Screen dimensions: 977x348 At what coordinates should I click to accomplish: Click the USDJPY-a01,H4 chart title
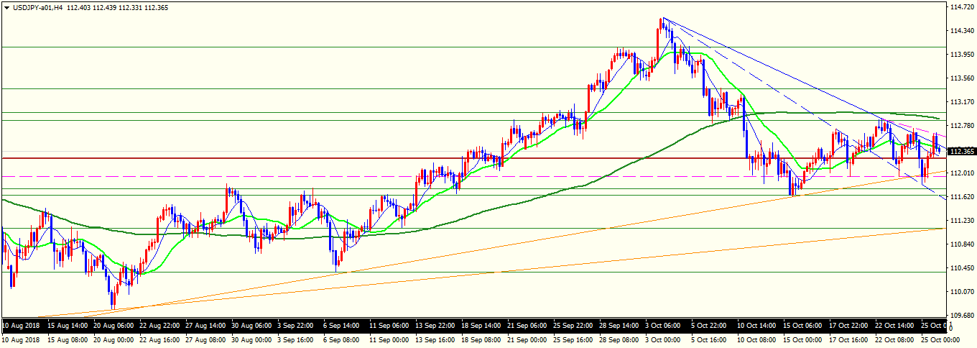37,7
